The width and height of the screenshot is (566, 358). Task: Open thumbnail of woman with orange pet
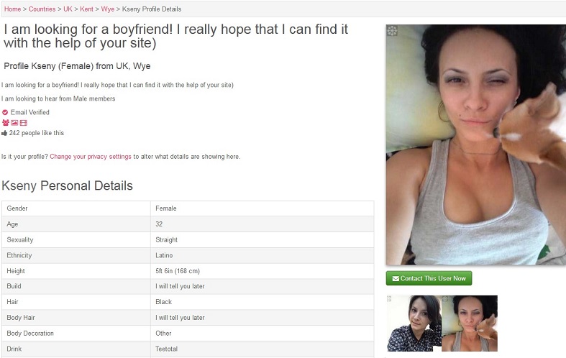(470, 323)
